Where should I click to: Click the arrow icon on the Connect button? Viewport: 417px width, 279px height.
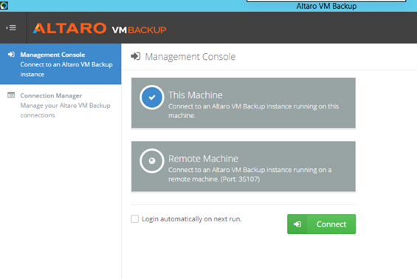(297, 224)
